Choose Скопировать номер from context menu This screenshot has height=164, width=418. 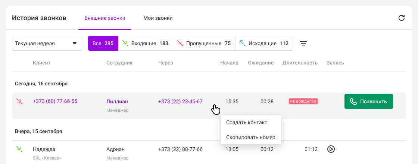250,137
